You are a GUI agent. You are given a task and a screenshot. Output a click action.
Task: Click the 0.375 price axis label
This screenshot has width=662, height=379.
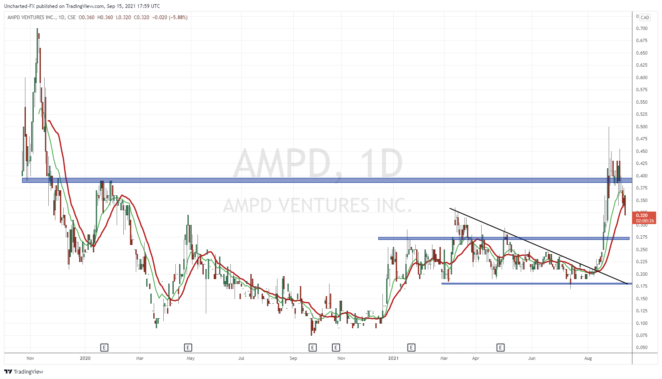pos(642,188)
